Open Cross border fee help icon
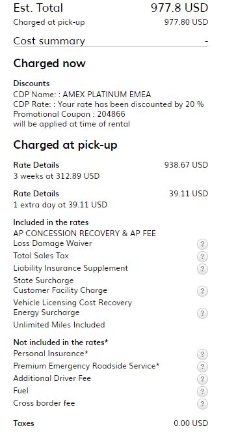236x439 pixels. click(202, 404)
